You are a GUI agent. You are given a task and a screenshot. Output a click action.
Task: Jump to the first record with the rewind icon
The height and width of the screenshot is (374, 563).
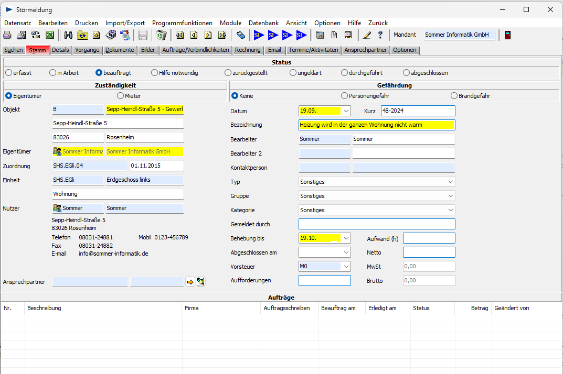(180, 35)
